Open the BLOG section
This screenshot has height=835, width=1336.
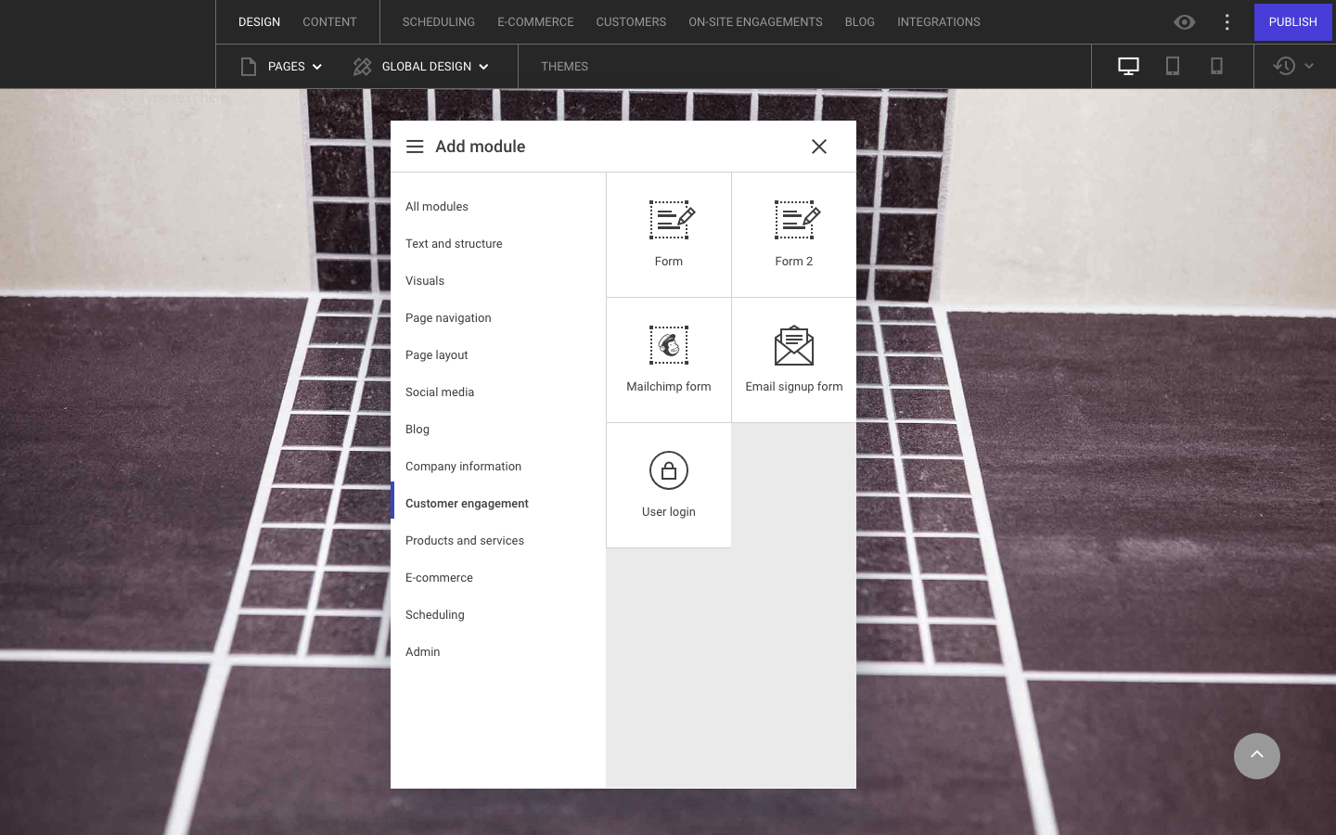tap(858, 21)
